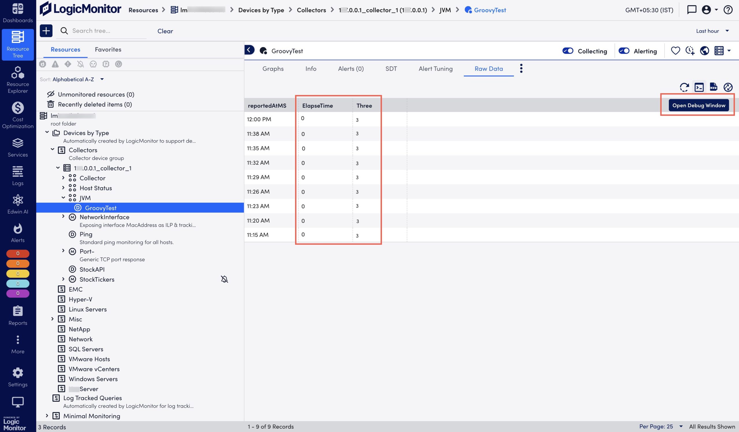
Task: Open the Edwin AI section in the sidebar
Action: pyautogui.click(x=18, y=204)
